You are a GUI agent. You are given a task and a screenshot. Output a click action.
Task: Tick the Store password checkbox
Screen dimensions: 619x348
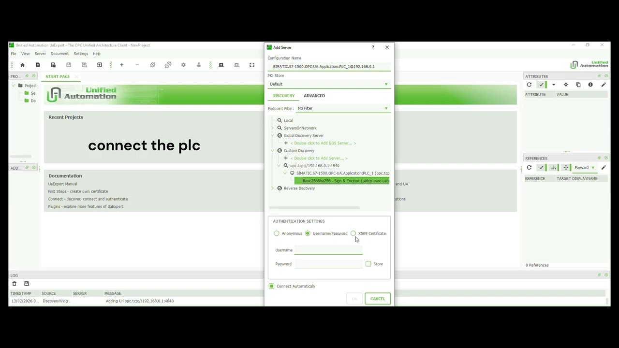(x=368, y=264)
